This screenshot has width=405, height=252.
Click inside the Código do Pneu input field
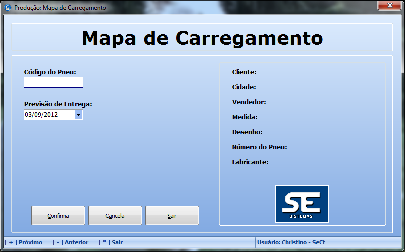tap(53, 82)
